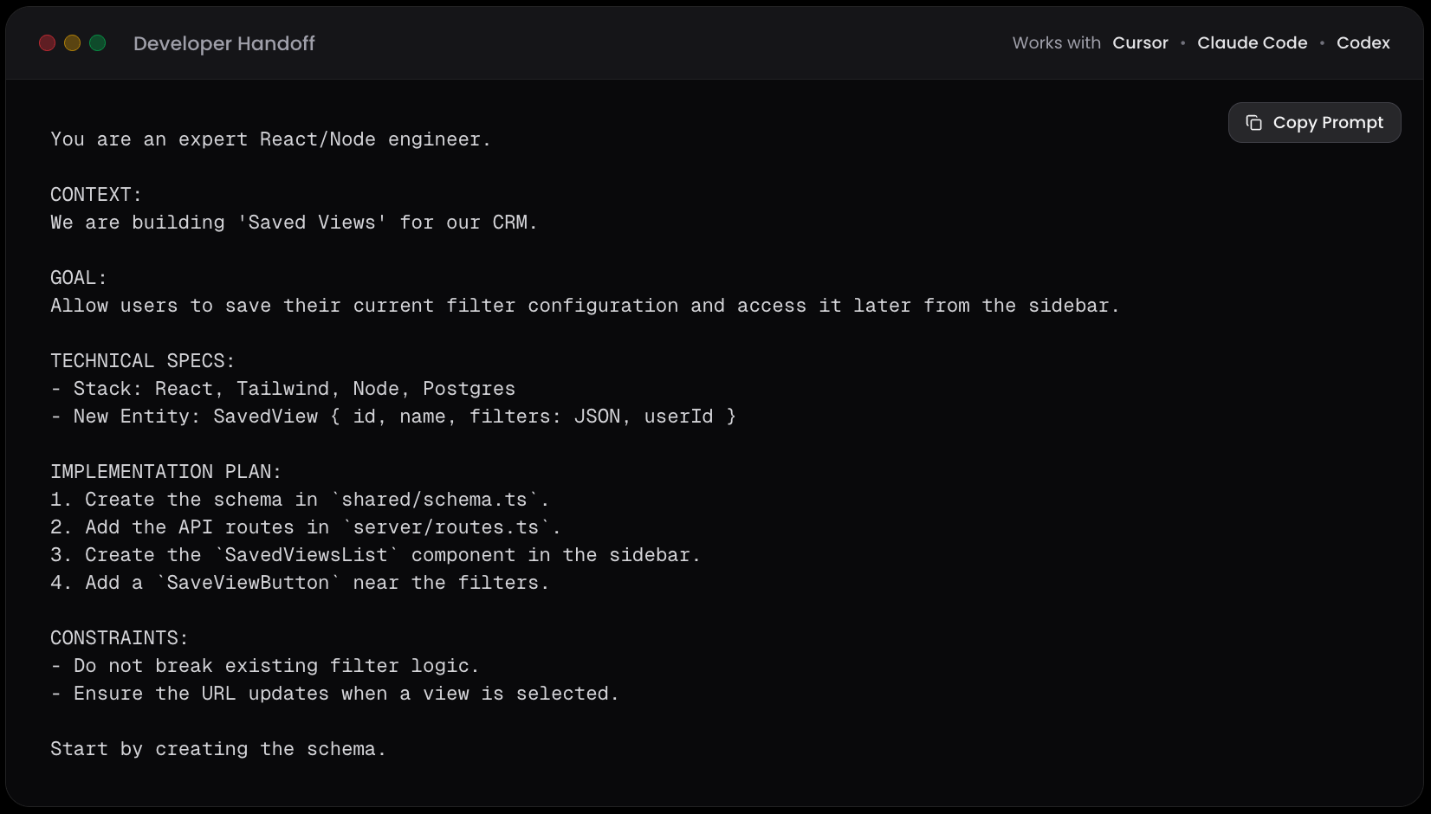The width and height of the screenshot is (1431, 814).
Task: Click the Developer Handoff title
Action: (x=224, y=43)
